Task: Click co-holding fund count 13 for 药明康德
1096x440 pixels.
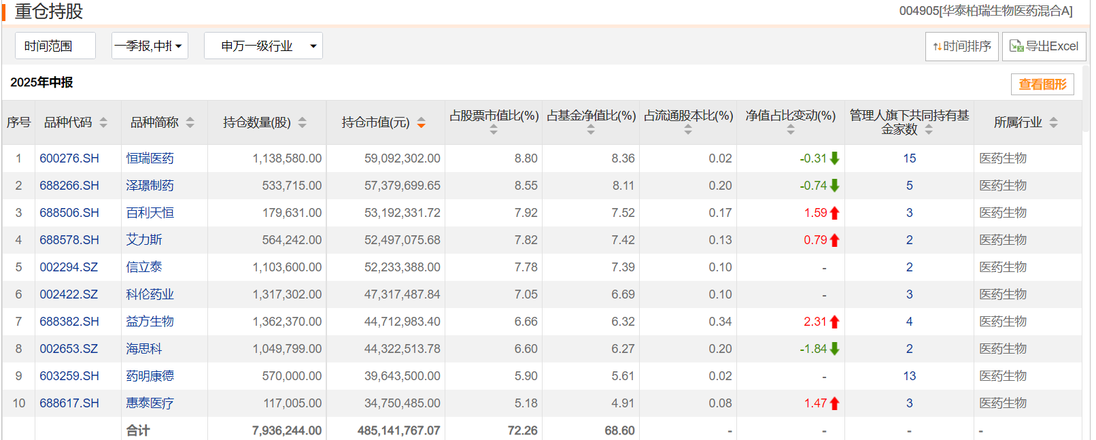Action: tap(910, 376)
